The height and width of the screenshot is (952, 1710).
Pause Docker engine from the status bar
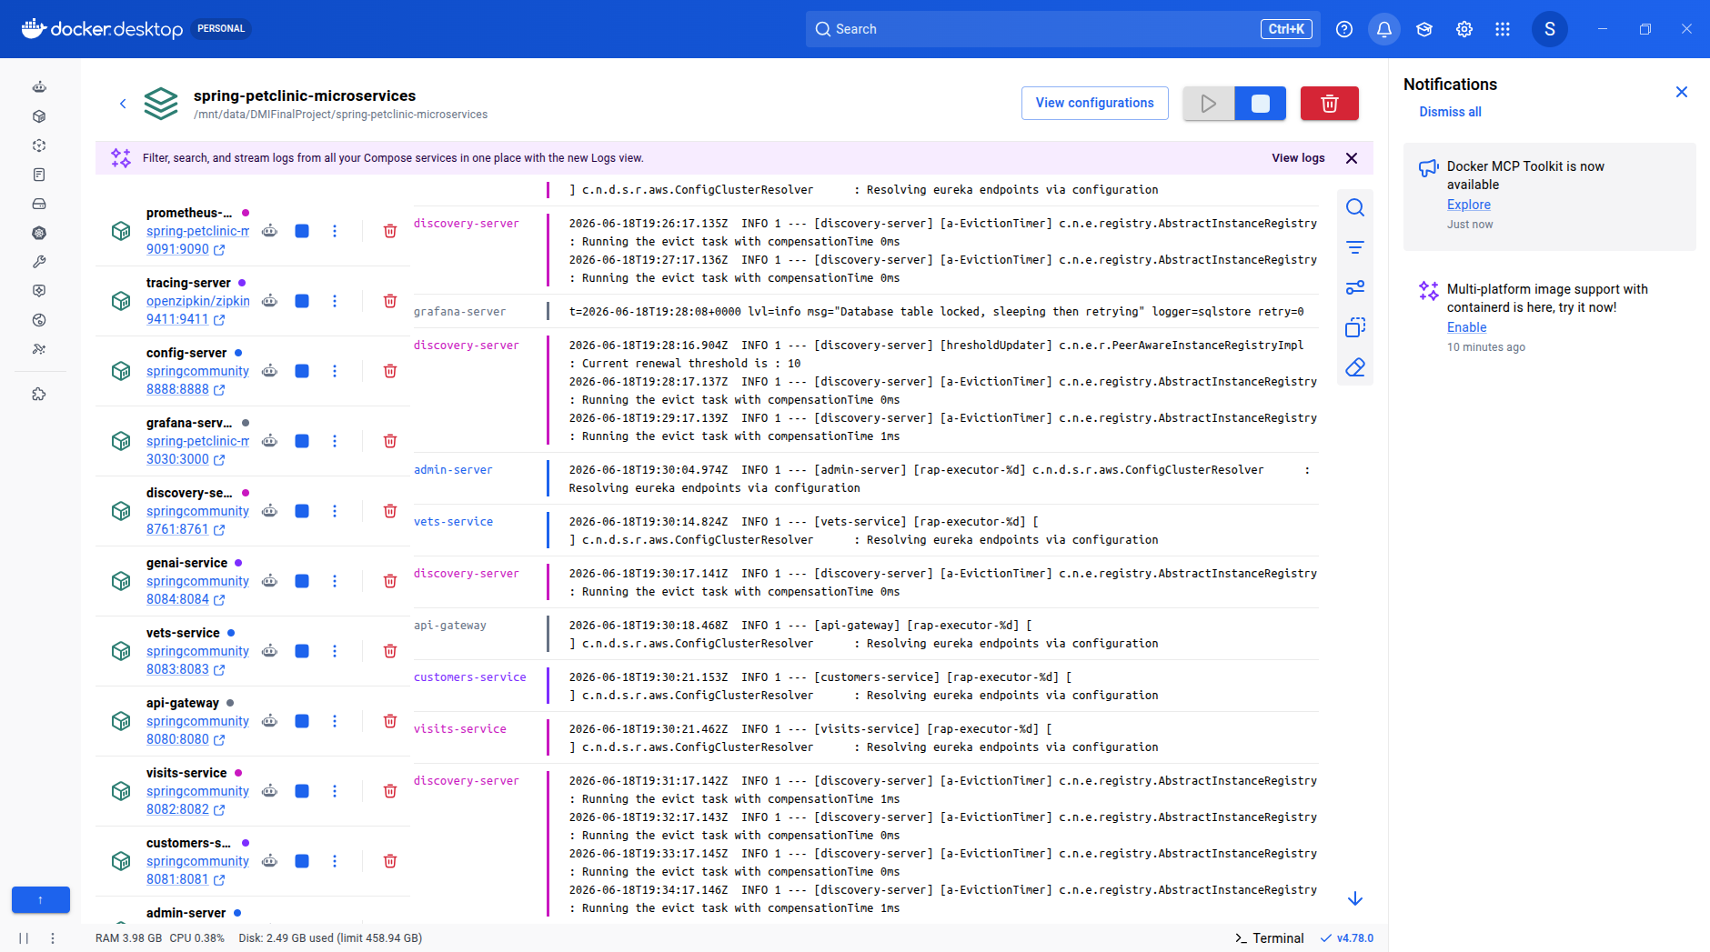[x=24, y=938]
